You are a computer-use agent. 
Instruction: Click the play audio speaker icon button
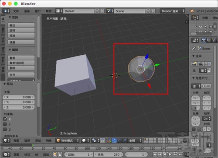tap(208, 64)
